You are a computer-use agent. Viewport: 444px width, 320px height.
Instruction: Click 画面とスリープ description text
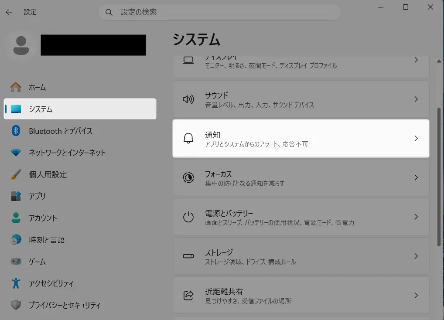[x=280, y=223]
